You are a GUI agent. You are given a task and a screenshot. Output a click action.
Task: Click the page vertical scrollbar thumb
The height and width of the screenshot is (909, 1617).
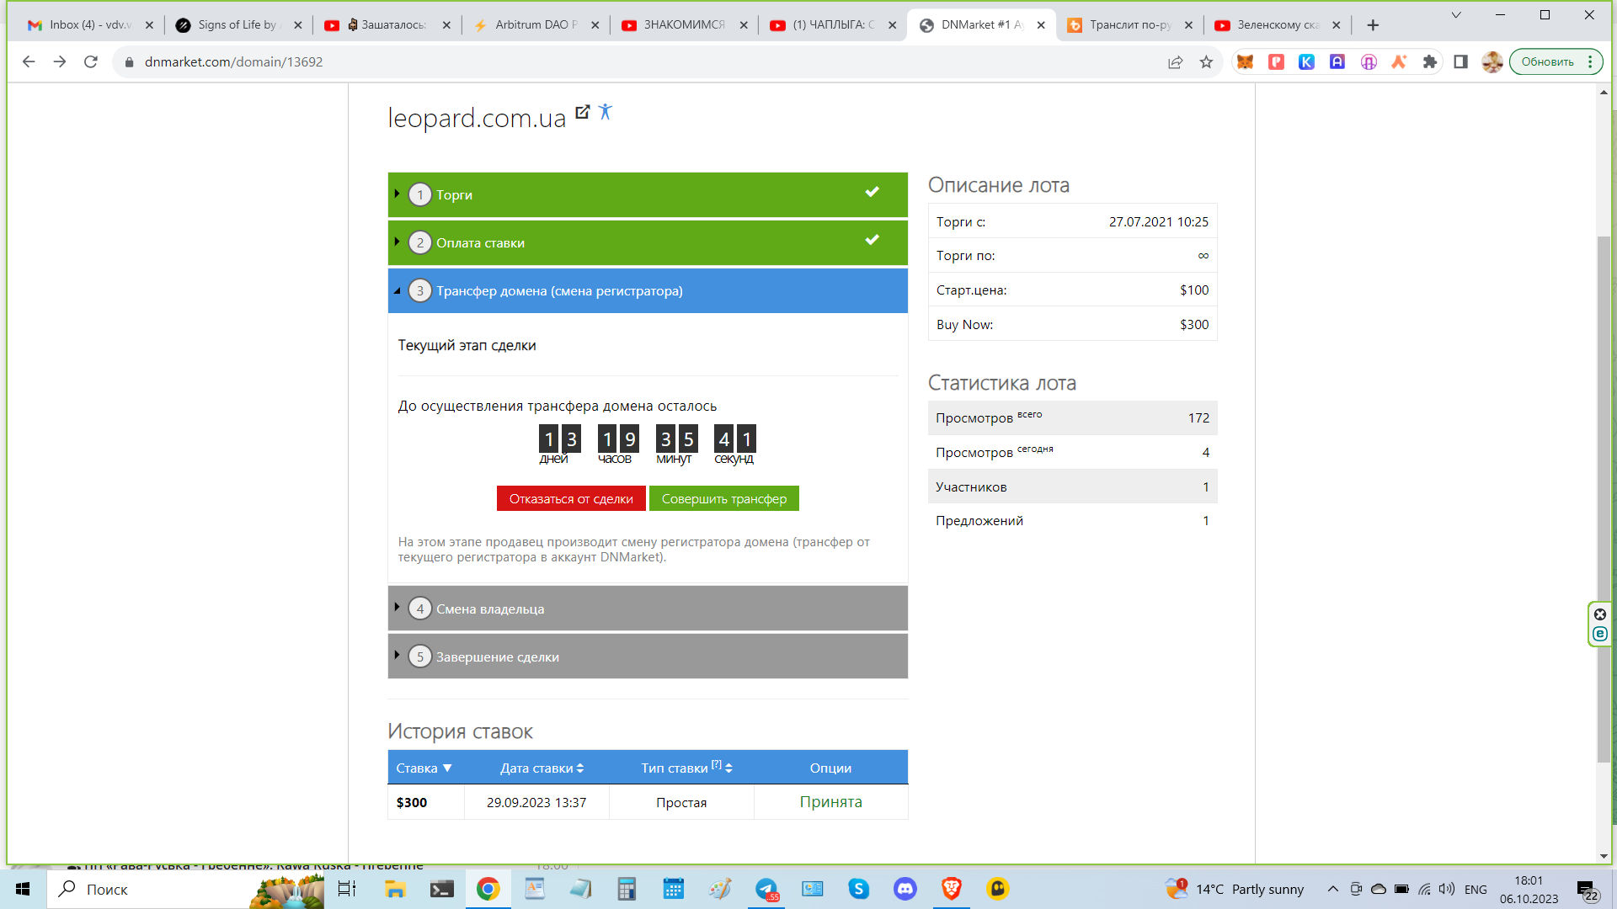1604,498
